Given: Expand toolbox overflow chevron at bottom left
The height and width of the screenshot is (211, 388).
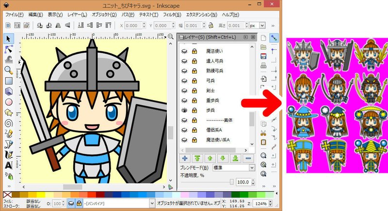Looking at the screenshot, I should [9, 186].
